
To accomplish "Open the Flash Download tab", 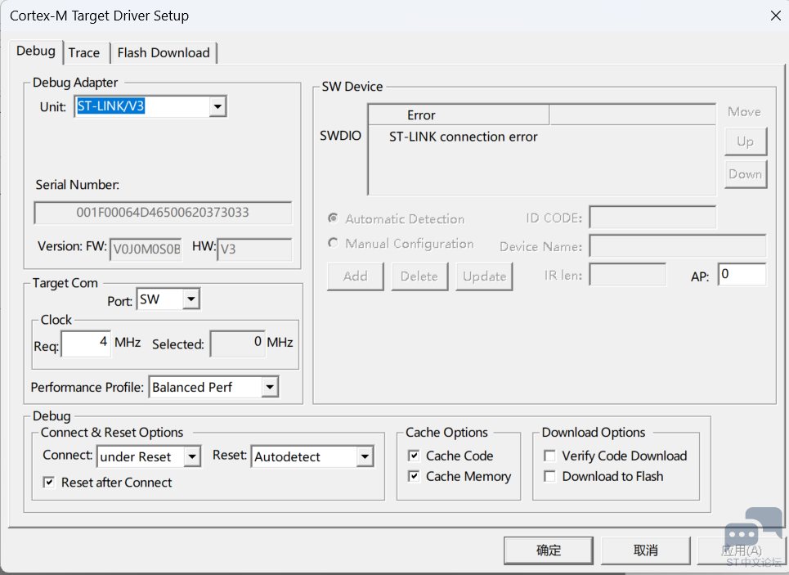I will [164, 53].
